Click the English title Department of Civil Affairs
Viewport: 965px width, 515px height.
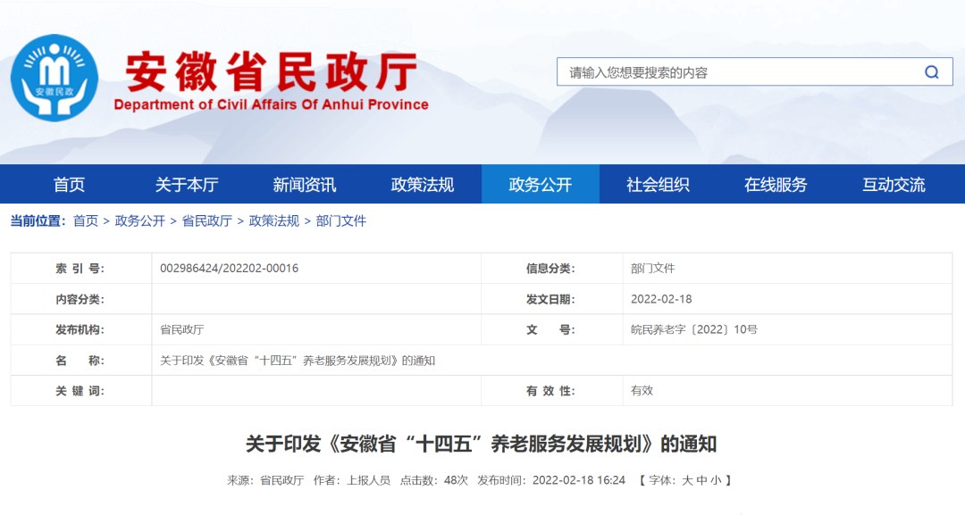coord(272,104)
